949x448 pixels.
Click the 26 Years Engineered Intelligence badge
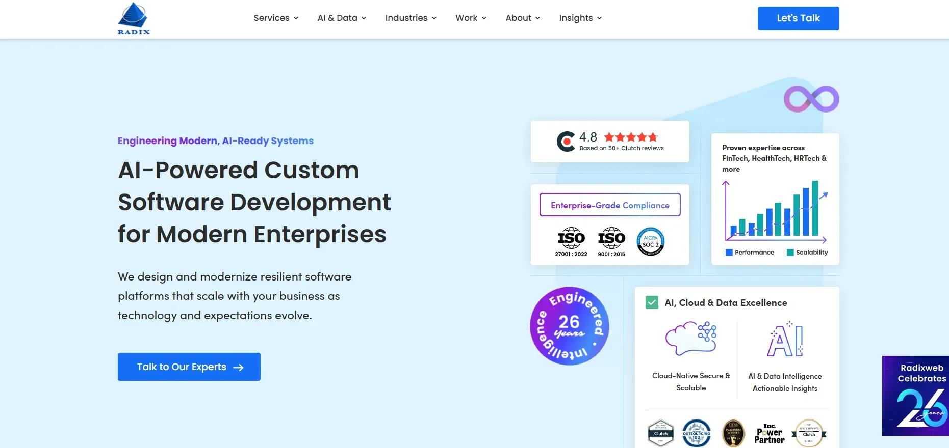coord(570,326)
